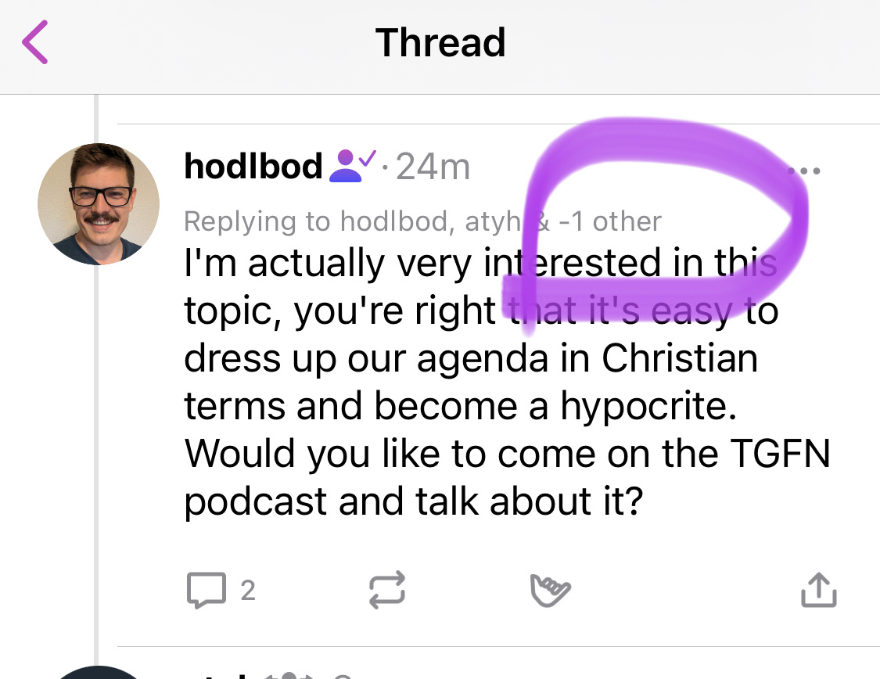Go back using the purple chevron
The image size is (880, 679).
click(x=34, y=42)
